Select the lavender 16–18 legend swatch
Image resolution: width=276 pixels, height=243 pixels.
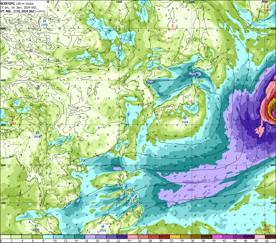pos(90,237)
